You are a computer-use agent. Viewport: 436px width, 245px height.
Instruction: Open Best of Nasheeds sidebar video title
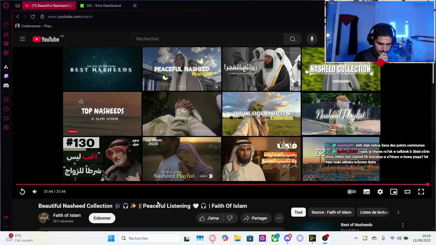click(357, 225)
